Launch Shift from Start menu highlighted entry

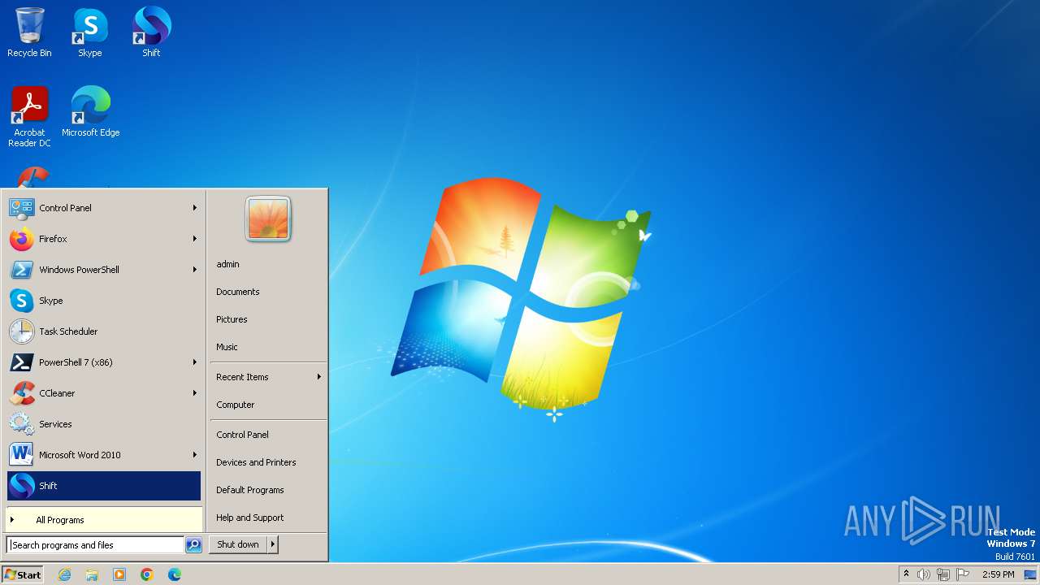pos(104,486)
